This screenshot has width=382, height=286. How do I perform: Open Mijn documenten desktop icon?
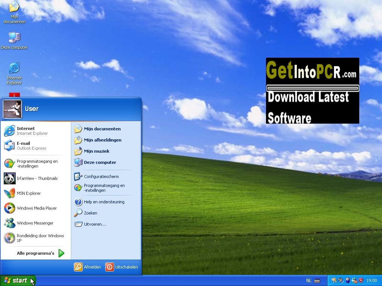click(15, 12)
